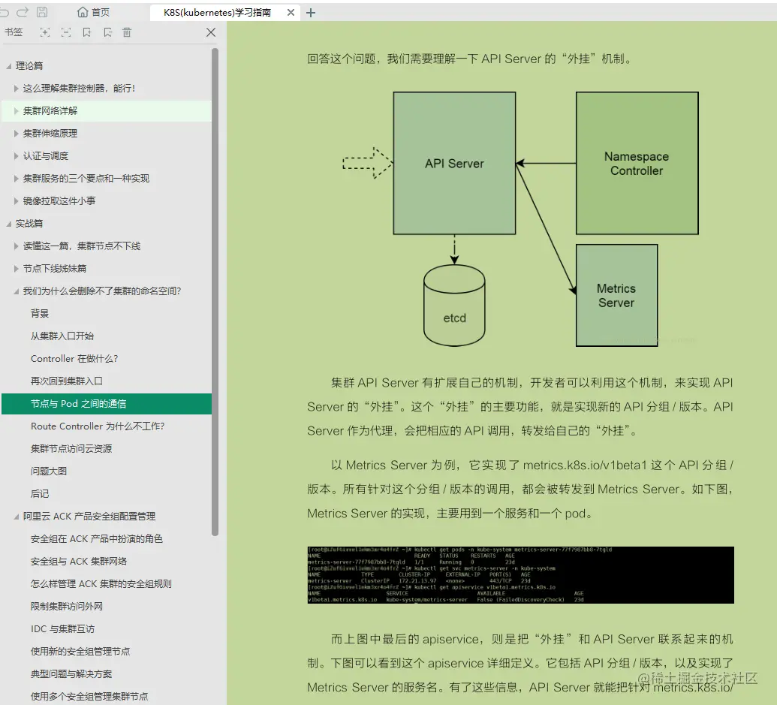Image resolution: width=777 pixels, height=705 pixels.
Task: Open a new tab with plus button
Action: tap(311, 12)
